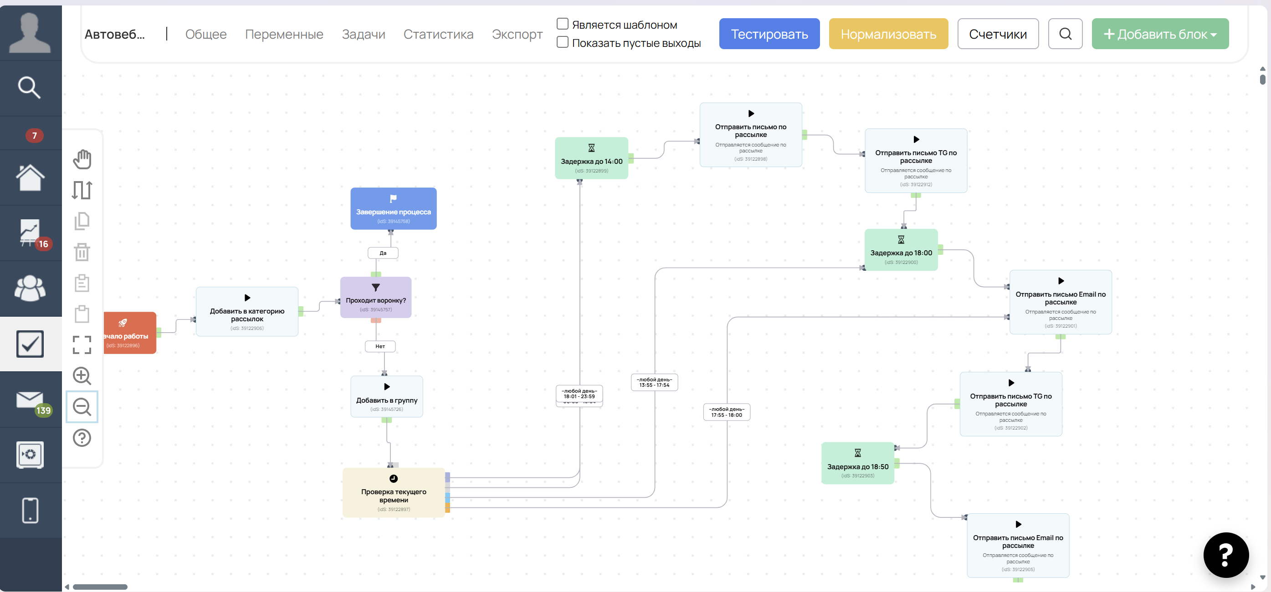Image resolution: width=1271 pixels, height=592 pixels.
Task: Click the fullscreen fit icon
Action: click(82, 345)
